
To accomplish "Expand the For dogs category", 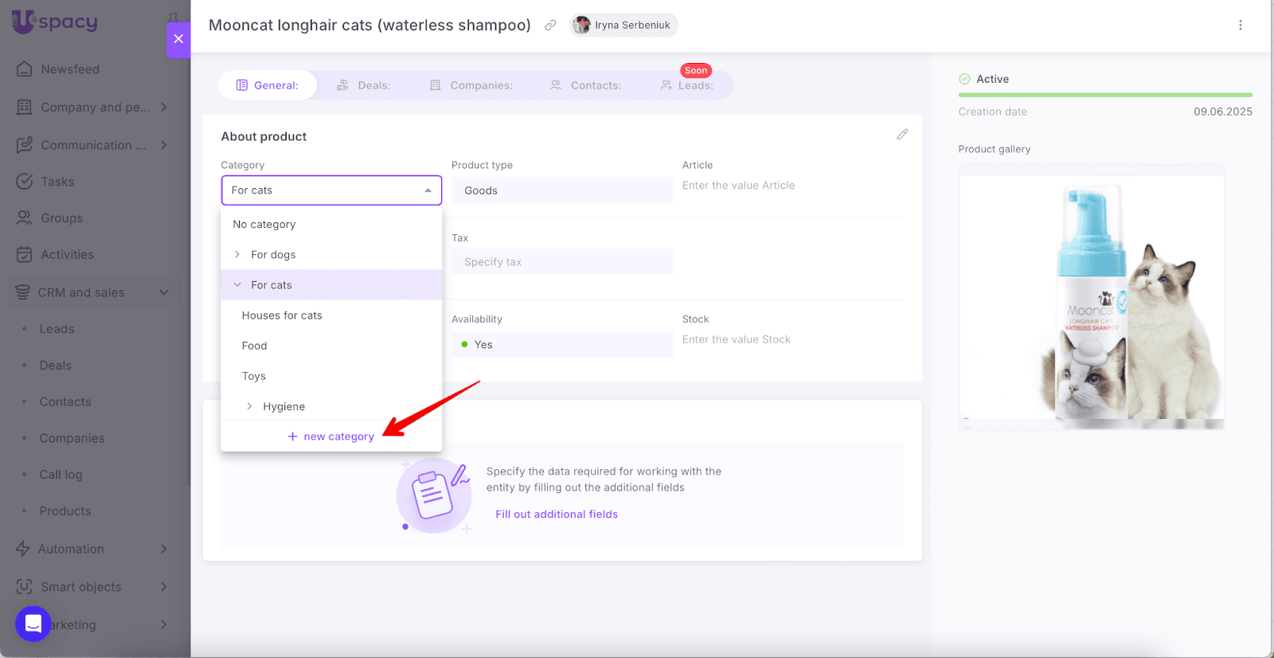I will tap(237, 255).
